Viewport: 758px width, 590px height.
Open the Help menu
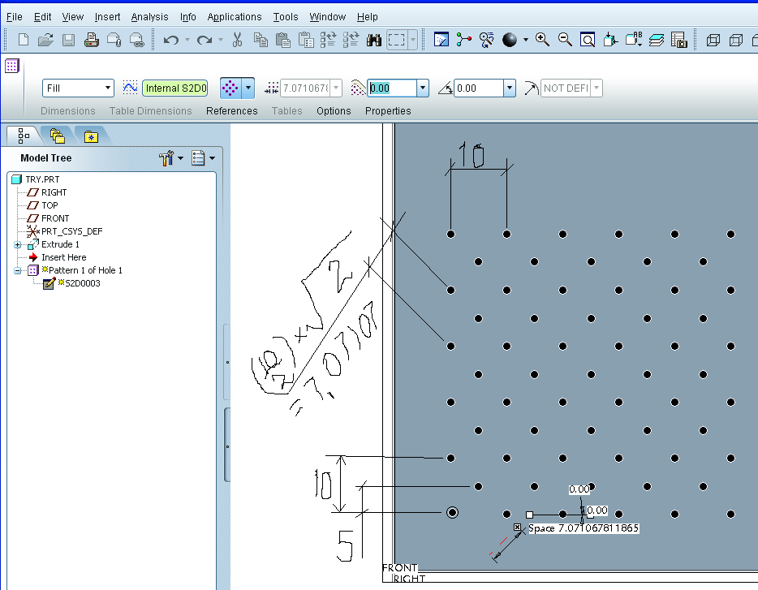point(368,17)
